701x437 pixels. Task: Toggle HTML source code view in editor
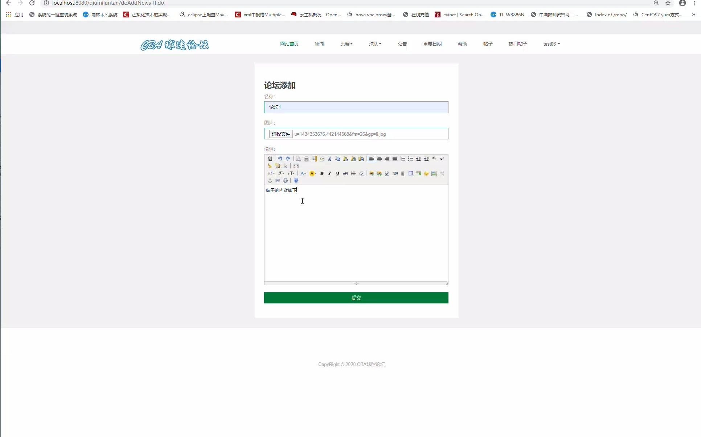270,159
